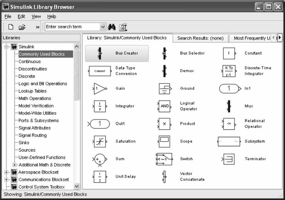Open the File menu
The height and width of the screenshot is (200, 285).
[x=8, y=16]
